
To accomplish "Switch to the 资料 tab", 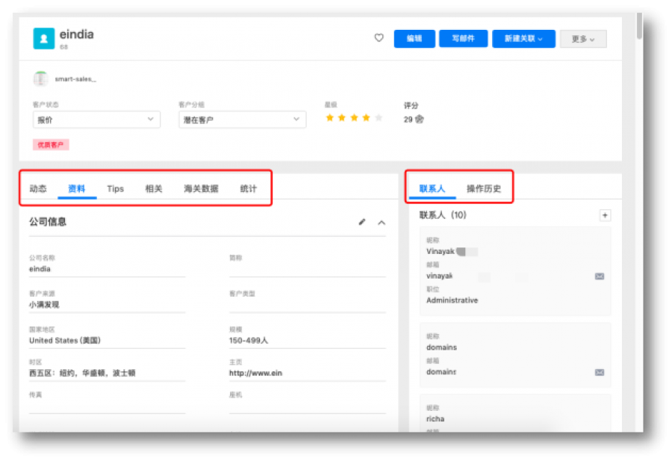I will coord(77,189).
